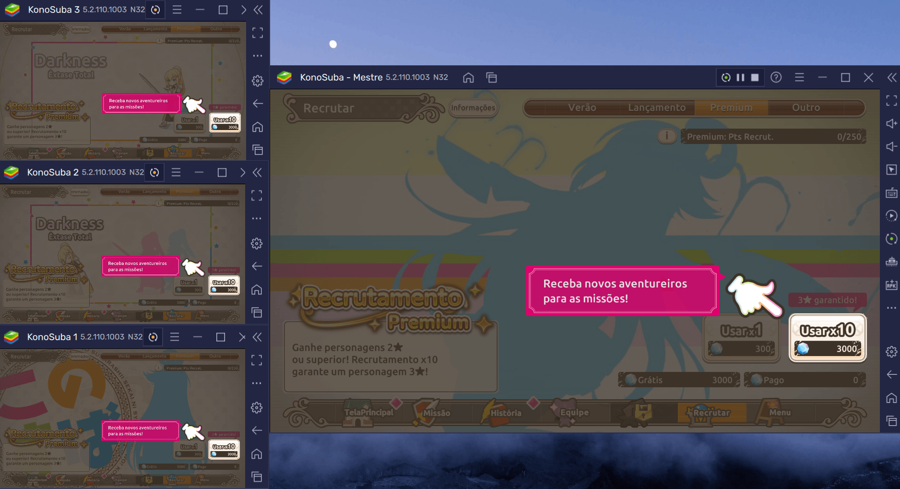900x489 pixels.
Task: Open Equipe in the Mestre bottom navigation
Action: tap(574, 412)
